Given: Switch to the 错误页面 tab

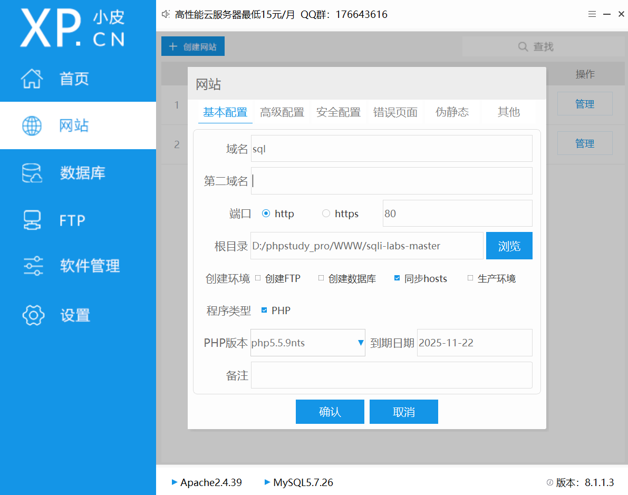Looking at the screenshot, I should [395, 112].
